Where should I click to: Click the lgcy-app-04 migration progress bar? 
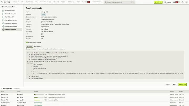39,100
